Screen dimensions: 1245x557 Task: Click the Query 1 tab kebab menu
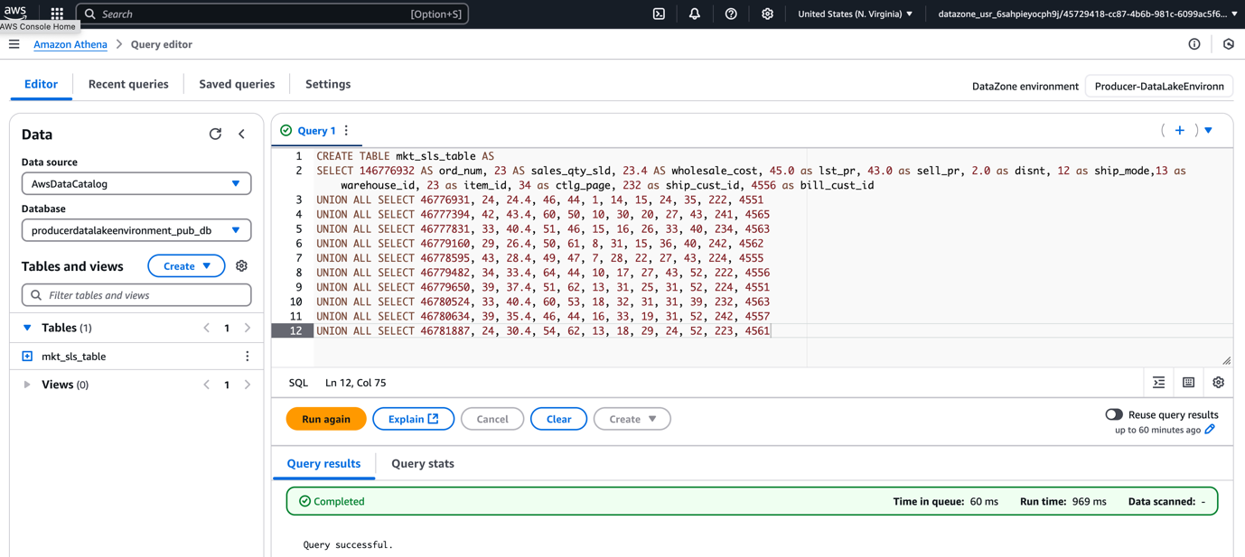point(348,129)
